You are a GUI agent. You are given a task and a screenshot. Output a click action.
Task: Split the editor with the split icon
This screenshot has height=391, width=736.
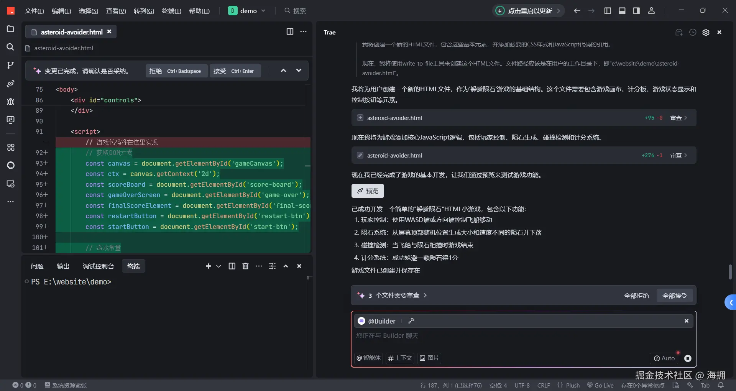pyautogui.click(x=290, y=31)
